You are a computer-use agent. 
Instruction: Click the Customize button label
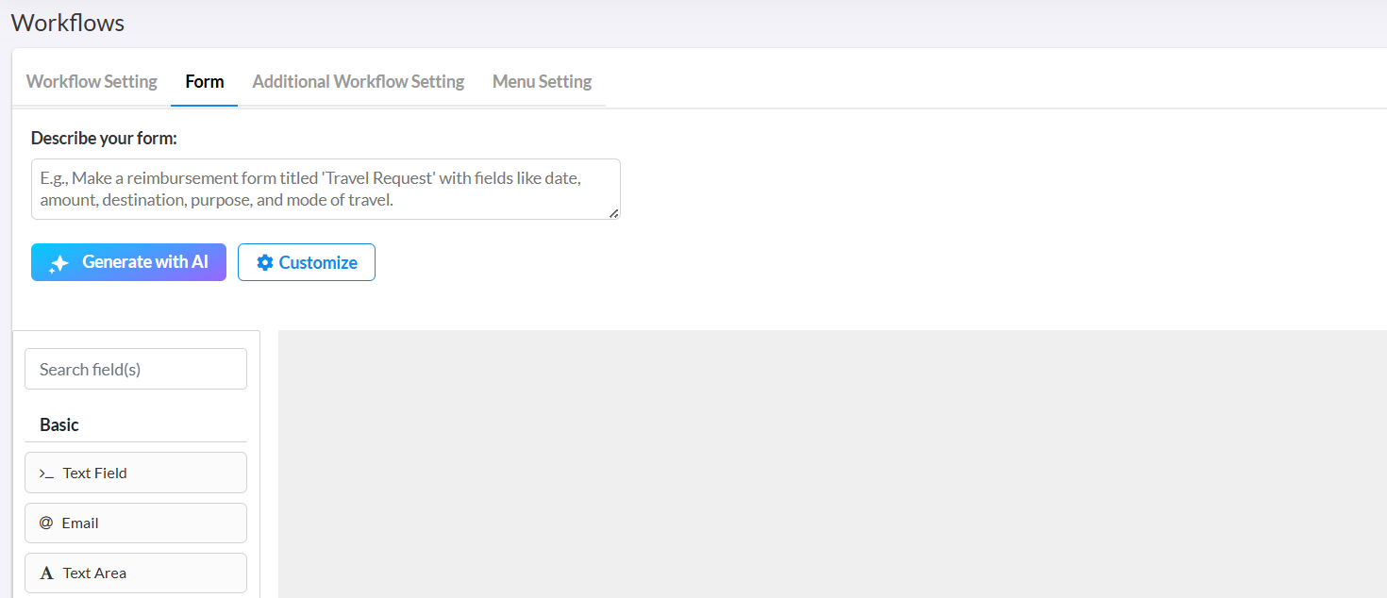318,263
